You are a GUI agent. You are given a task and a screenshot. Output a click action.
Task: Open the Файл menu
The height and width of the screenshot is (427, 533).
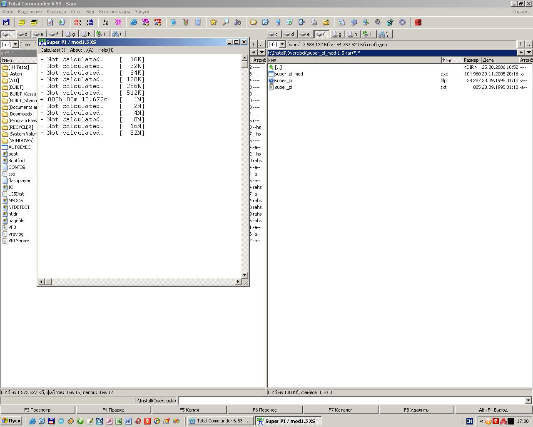[x=7, y=12]
